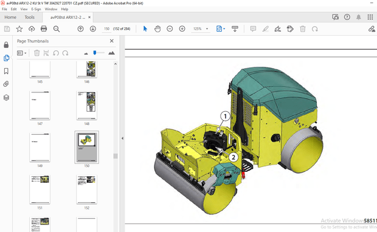Open the File menu
This screenshot has height=232, width=377.
(5, 9)
